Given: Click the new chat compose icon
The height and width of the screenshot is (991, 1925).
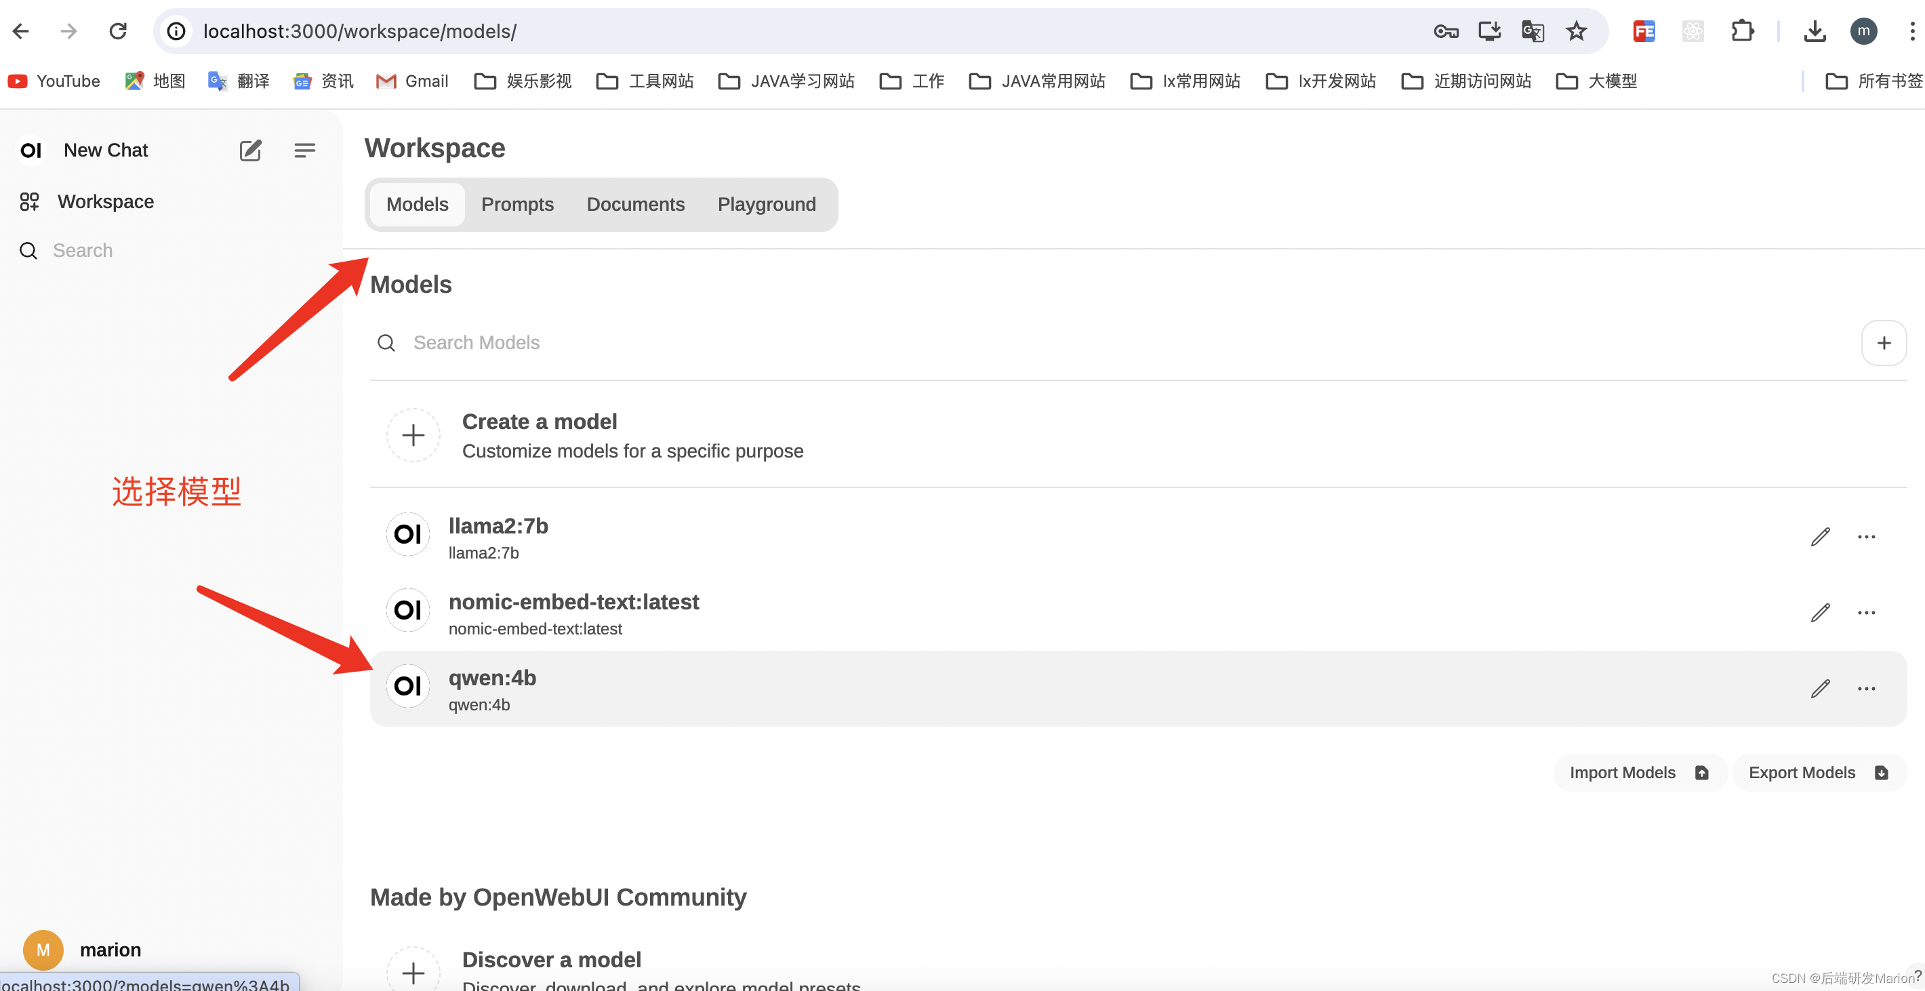Looking at the screenshot, I should [250, 150].
